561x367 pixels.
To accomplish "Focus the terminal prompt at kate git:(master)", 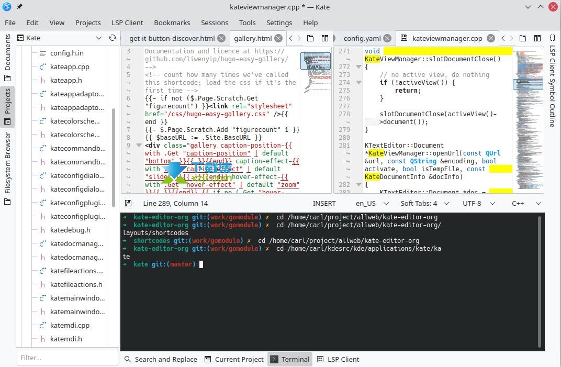I will (201, 264).
